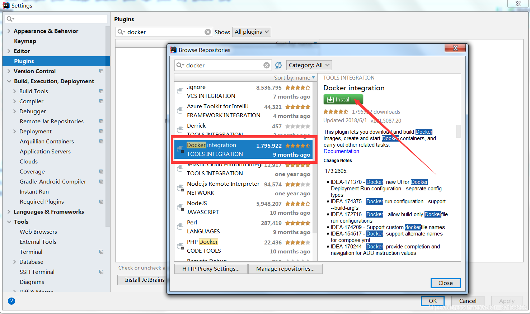Expand the Database node

[14, 262]
